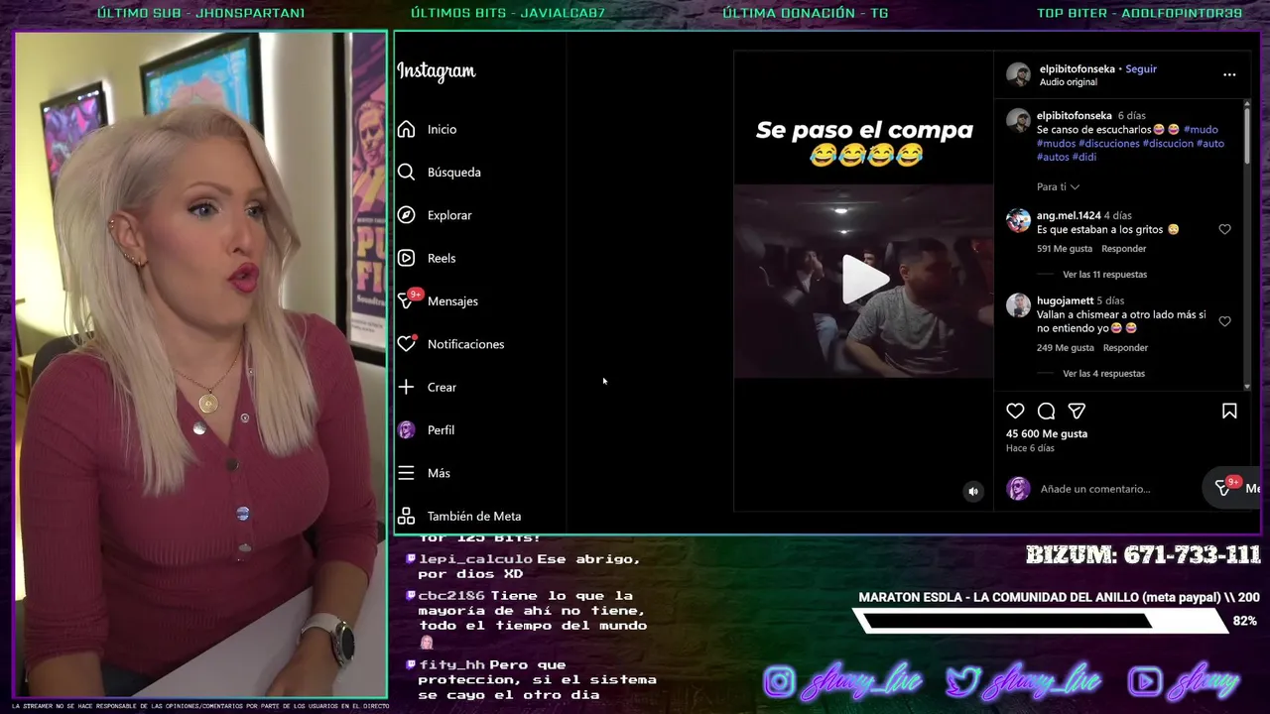Open Perfil avatar icon
1270x714 pixels.
coord(406,429)
